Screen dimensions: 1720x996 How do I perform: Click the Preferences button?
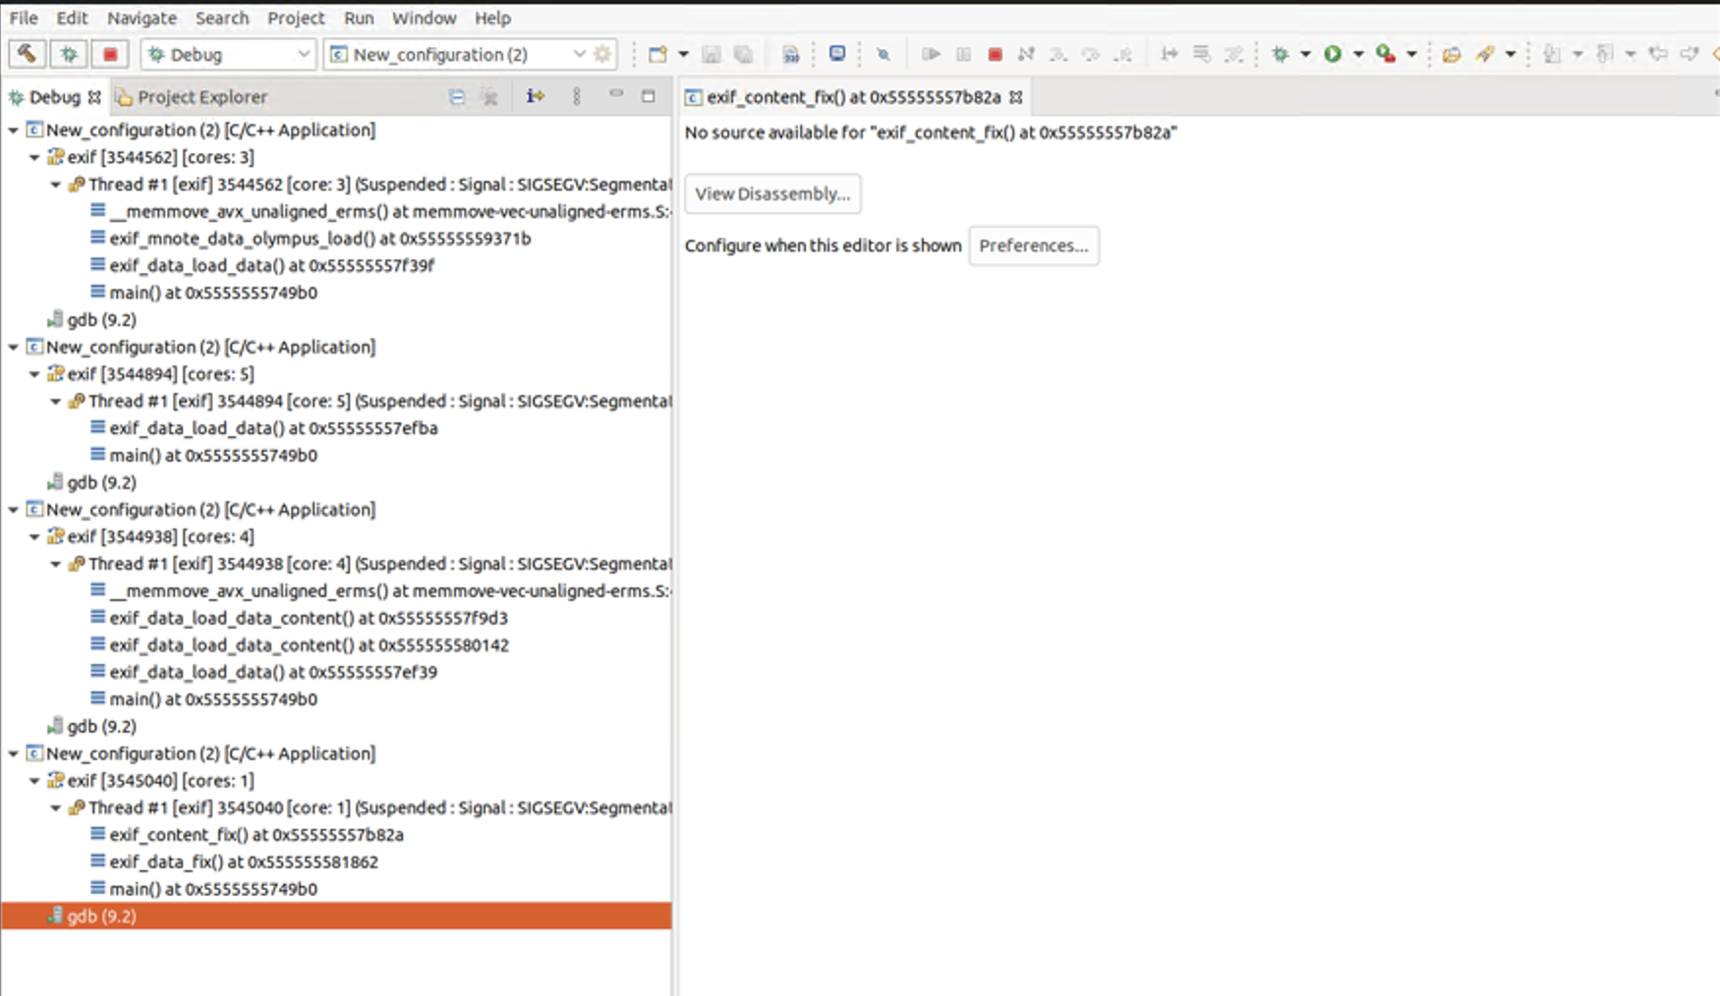pyautogui.click(x=1033, y=246)
